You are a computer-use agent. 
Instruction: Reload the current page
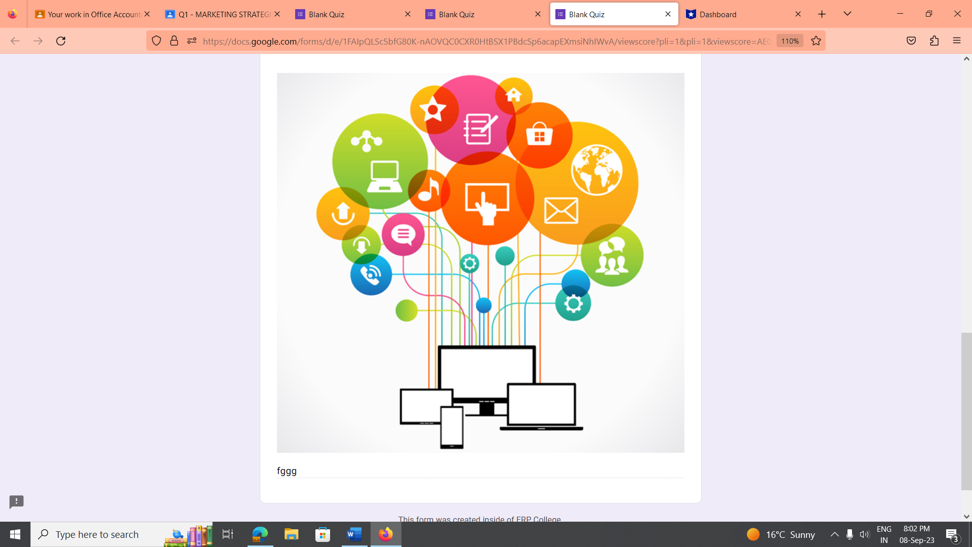point(61,41)
